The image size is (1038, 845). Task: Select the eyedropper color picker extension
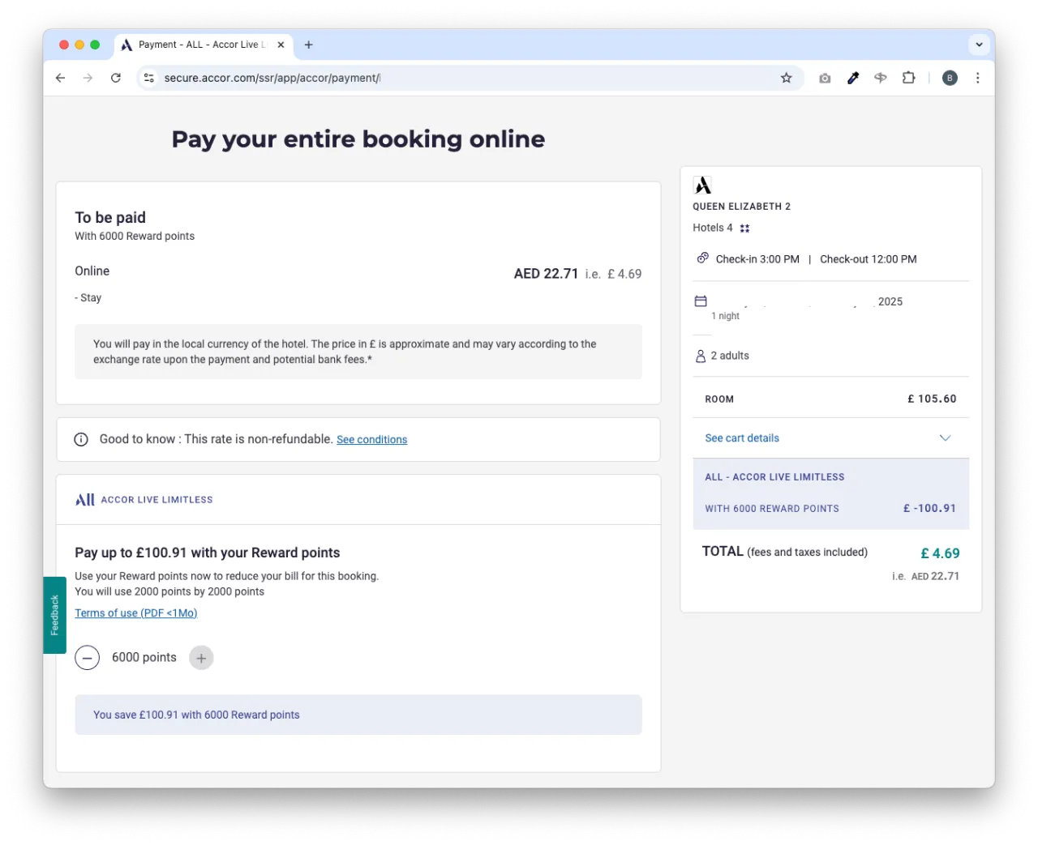(853, 78)
